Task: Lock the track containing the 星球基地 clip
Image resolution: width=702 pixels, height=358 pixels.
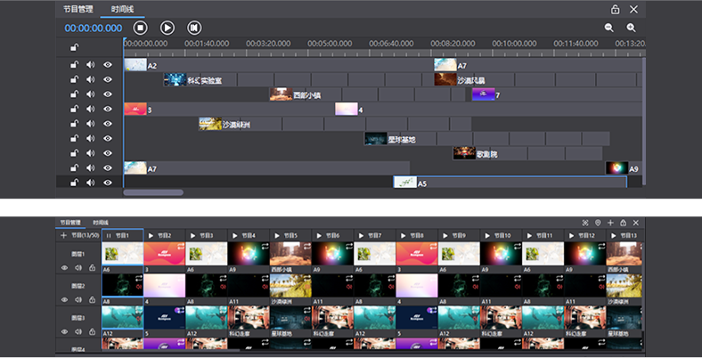Action: click(x=74, y=138)
